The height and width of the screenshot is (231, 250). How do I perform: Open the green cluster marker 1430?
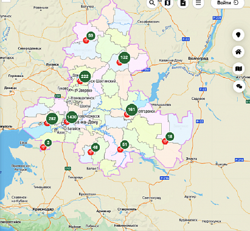(72, 117)
